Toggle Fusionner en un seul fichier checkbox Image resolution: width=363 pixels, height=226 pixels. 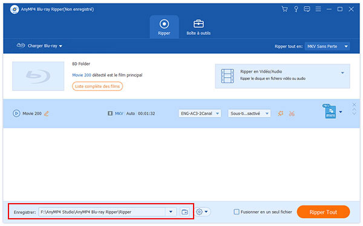coord(237,212)
